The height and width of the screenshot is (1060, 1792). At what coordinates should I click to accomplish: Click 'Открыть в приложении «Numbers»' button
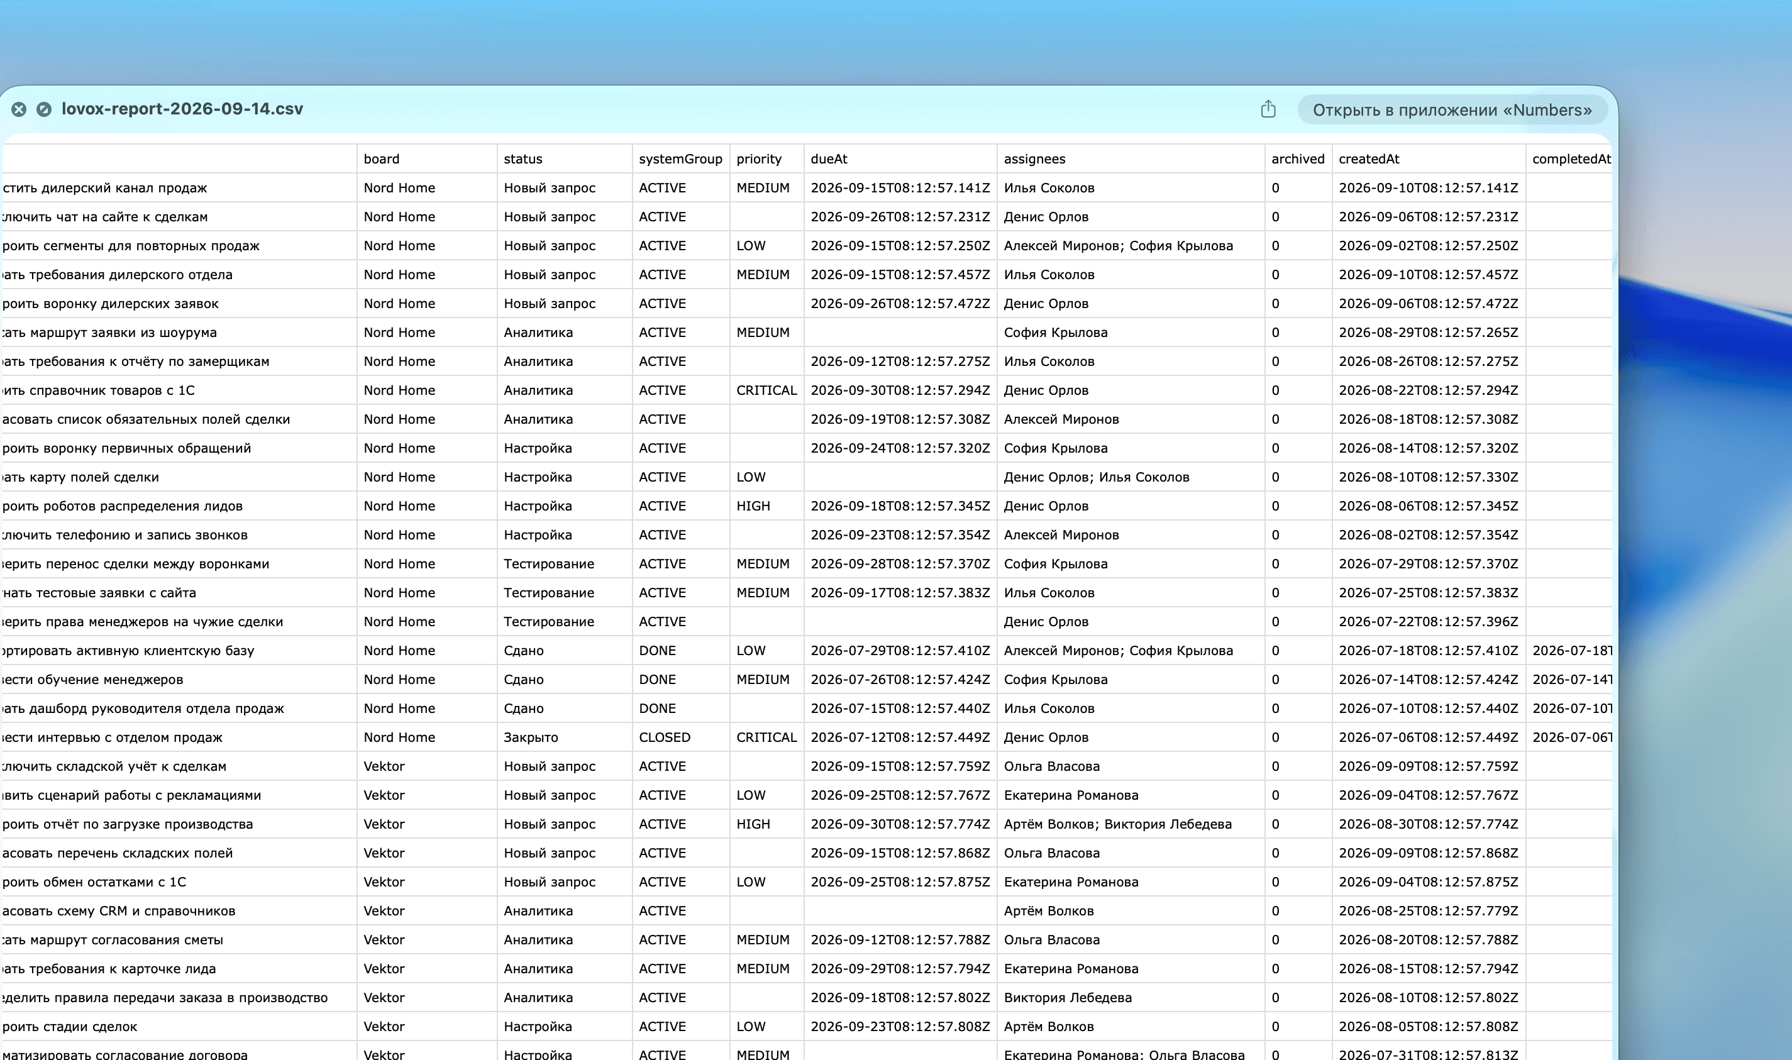coord(1452,110)
